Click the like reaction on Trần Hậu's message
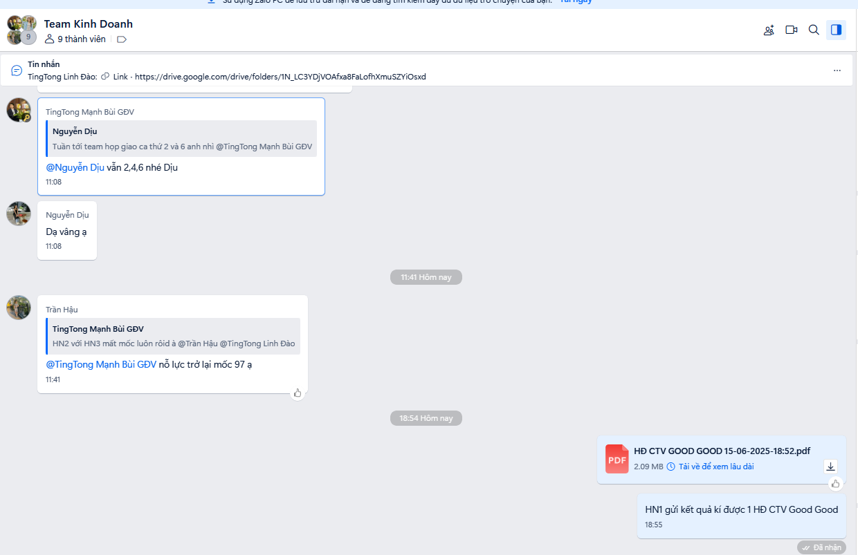This screenshot has height=555, width=858. (x=298, y=393)
